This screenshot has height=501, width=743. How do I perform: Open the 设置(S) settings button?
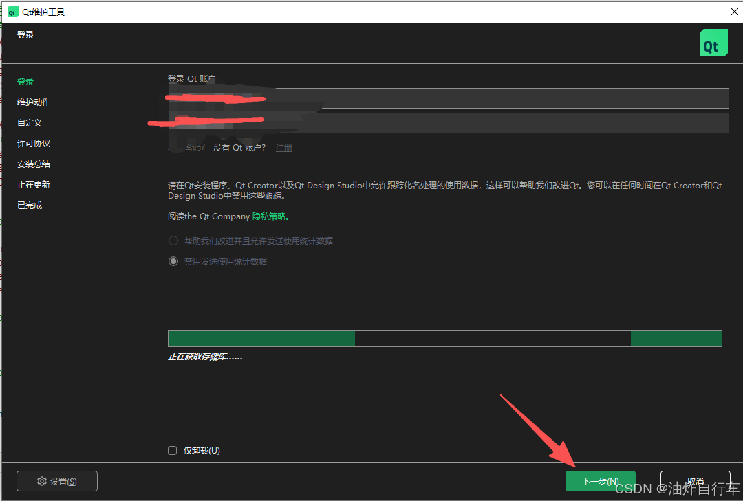click(57, 481)
